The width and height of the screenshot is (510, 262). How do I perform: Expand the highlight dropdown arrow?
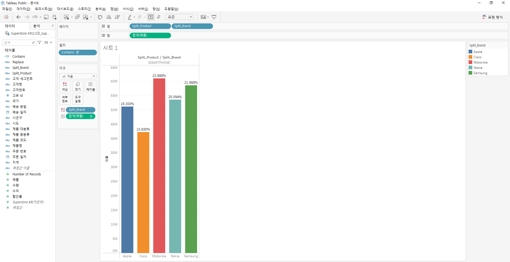pyautogui.click(x=134, y=17)
